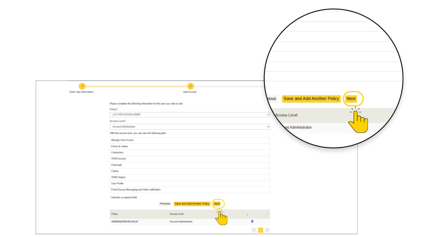This screenshot has height=237, width=421.
Task: Click the policy number cell in the table row
Action: point(125,222)
